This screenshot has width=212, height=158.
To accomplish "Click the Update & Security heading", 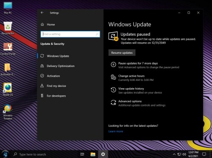I will (x=52, y=44).
